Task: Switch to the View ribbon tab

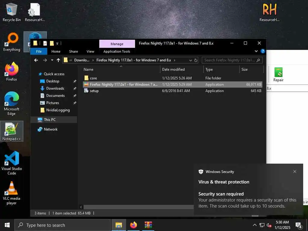Action: tap(90, 51)
